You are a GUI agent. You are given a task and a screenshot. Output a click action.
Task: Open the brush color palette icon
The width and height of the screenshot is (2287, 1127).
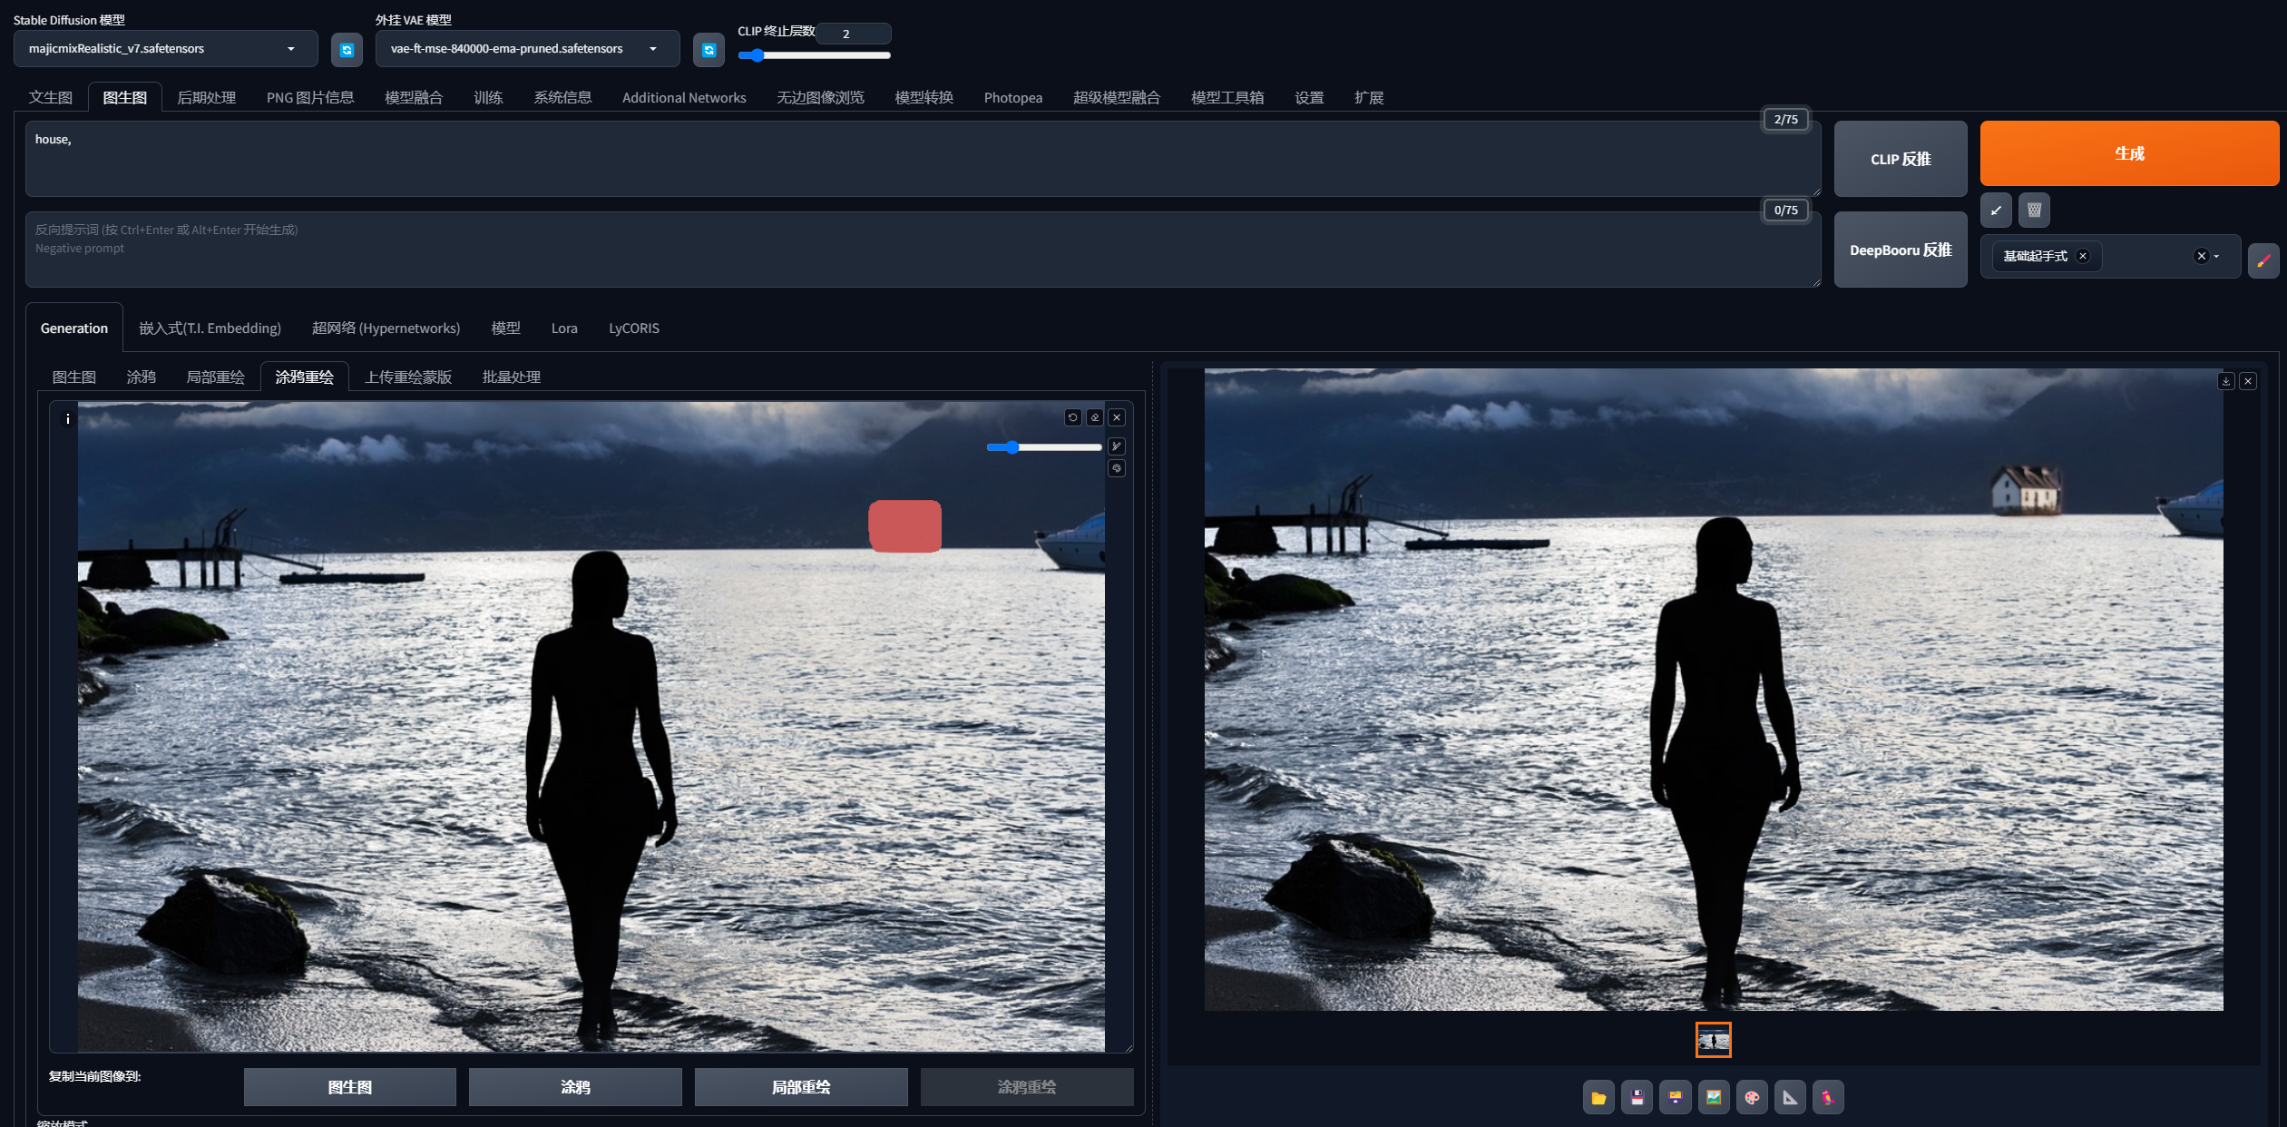[x=1117, y=468]
